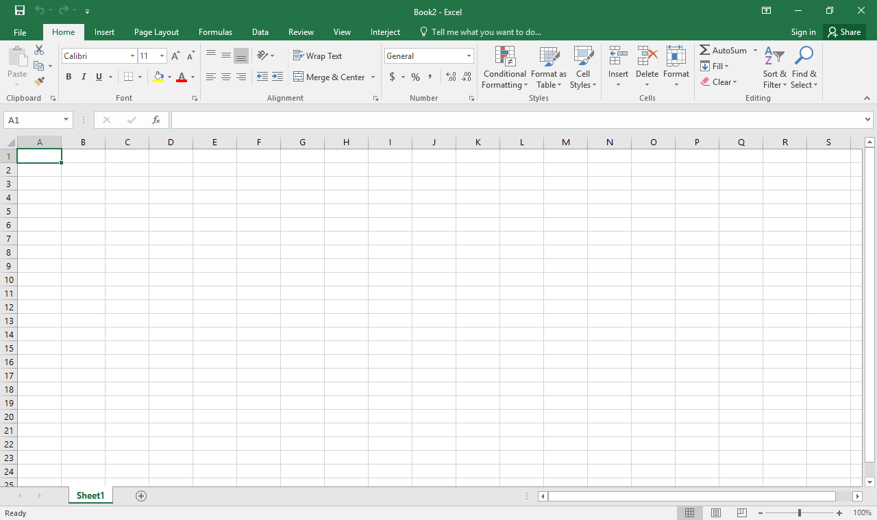Add a new sheet with plus icon
Screen dimensions: 877x520
coord(141,495)
